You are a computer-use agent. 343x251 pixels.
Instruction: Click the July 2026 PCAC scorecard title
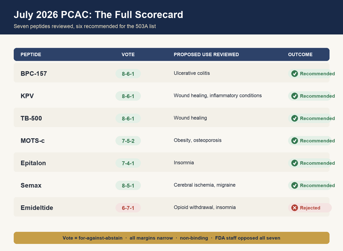98,15
